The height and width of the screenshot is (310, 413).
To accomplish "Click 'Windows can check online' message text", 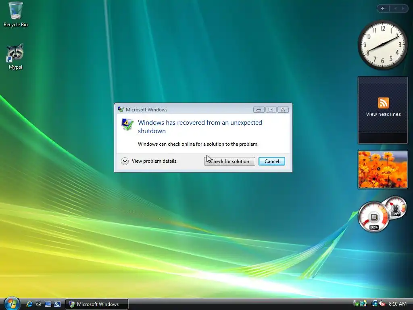I will (198, 144).
